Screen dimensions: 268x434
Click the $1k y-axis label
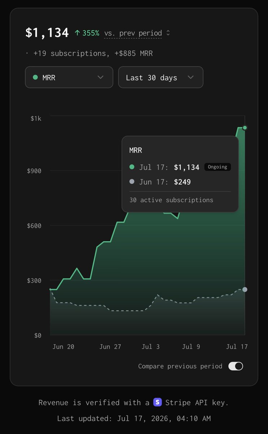(36, 119)
